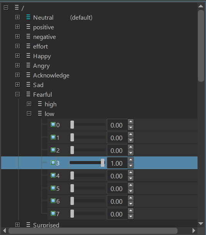Click the blue square icon for item 7
The width and height of the screenshot is (206, 235).
pyautogui.click(x=53, y=213)
